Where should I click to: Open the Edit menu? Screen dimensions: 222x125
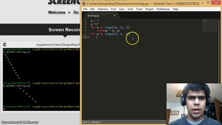[92, 9]
